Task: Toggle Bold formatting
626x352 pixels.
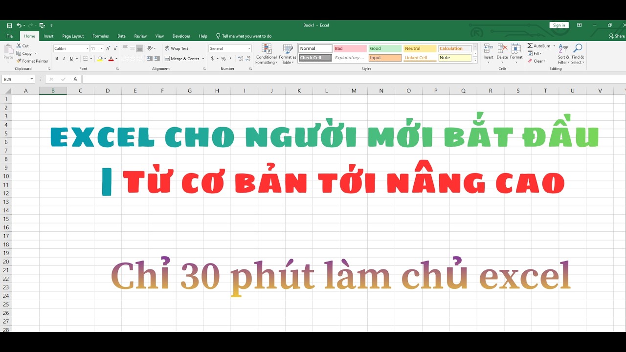Action: coord(57,59)
